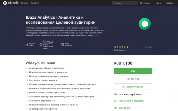The image size is (178, 111).
Task: Click the clock workload icon
Action: pos(41,45)
